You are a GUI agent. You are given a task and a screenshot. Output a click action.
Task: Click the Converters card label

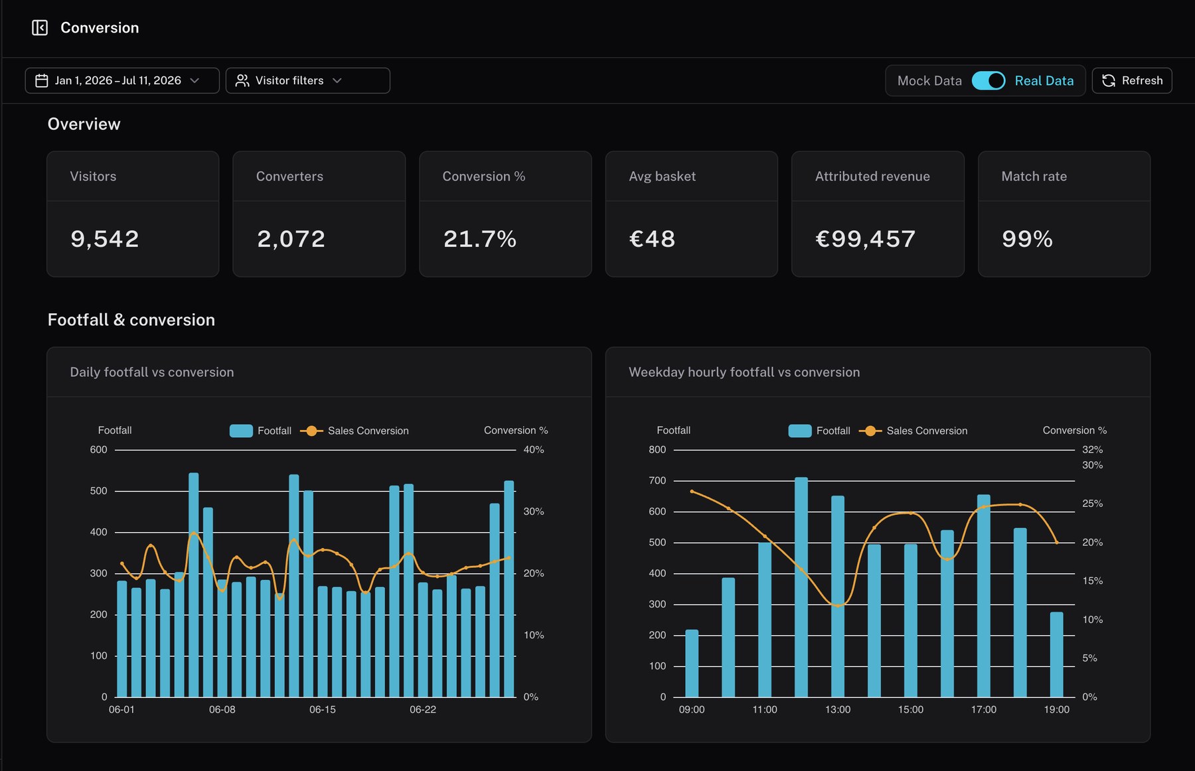(289, 176)
